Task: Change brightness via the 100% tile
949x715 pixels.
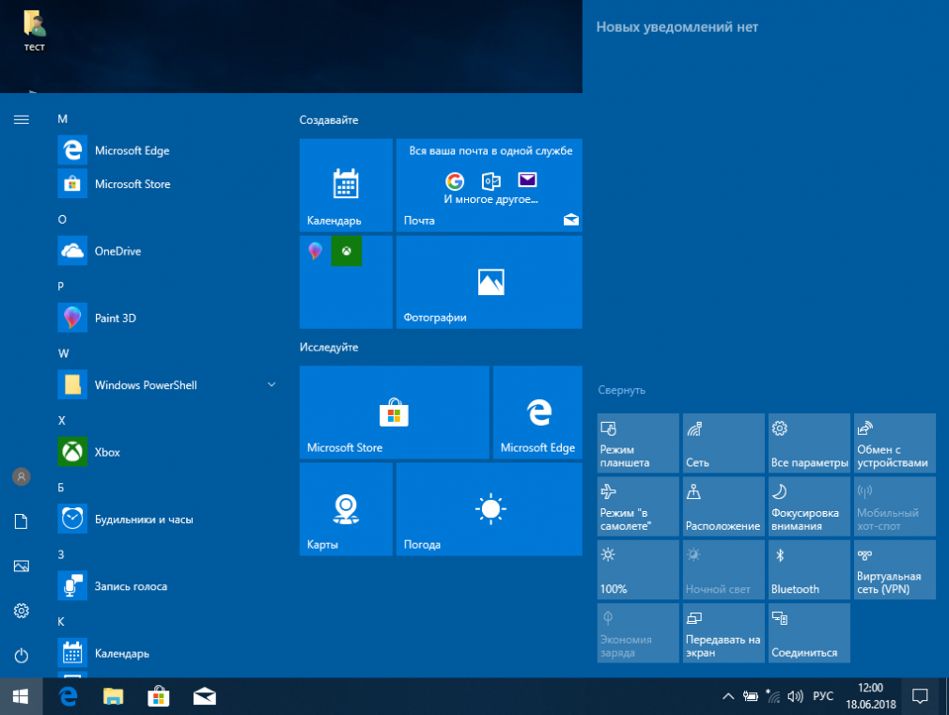Action: click(638, 569)
